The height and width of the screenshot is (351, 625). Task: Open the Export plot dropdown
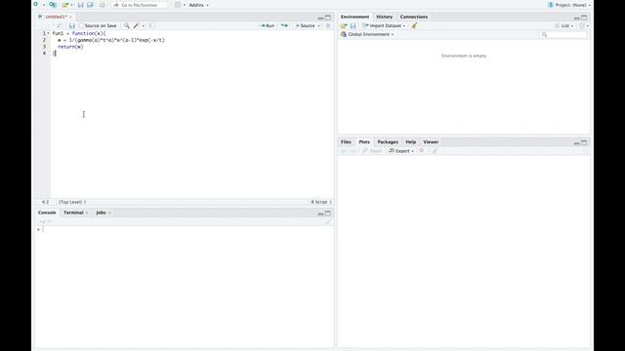click(401, 151)
